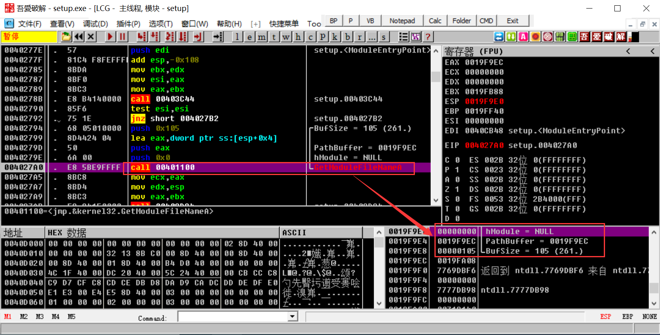The width and height of the screenshot is (660, 335).
Task: Click the Calc button
Action: (435, 21)
